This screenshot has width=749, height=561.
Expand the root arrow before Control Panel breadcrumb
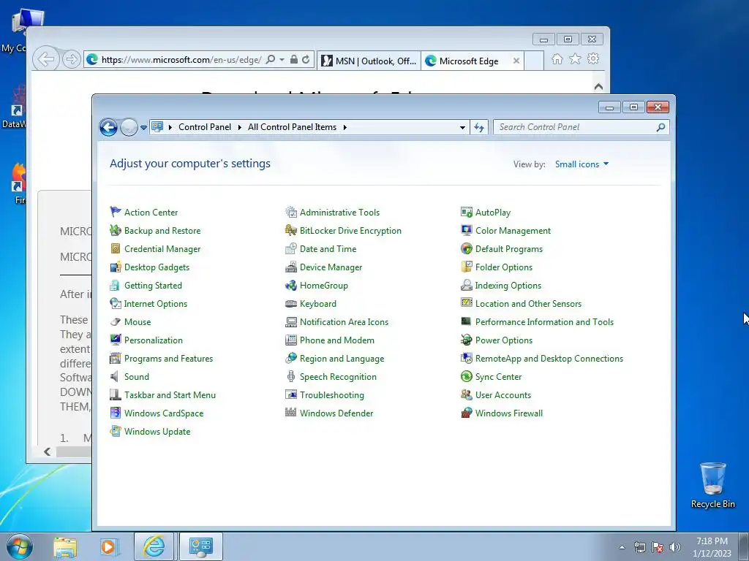tap(170, 127)
